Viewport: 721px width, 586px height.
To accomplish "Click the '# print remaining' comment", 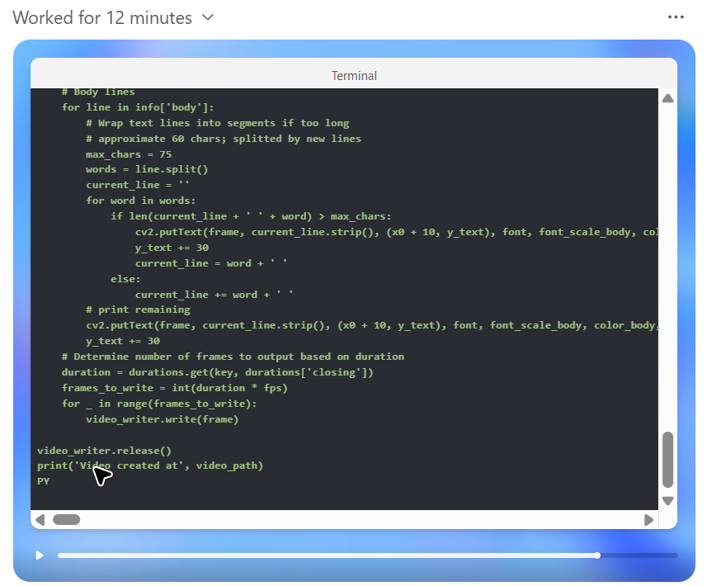I will tap(138, 310).
